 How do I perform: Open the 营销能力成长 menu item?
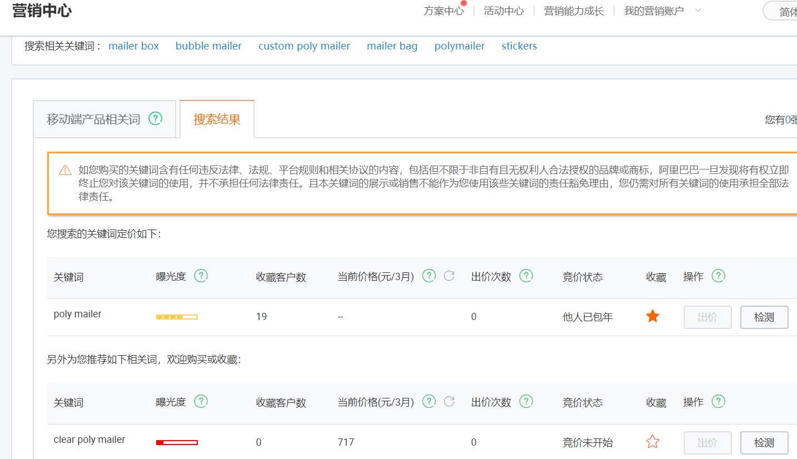574,10
